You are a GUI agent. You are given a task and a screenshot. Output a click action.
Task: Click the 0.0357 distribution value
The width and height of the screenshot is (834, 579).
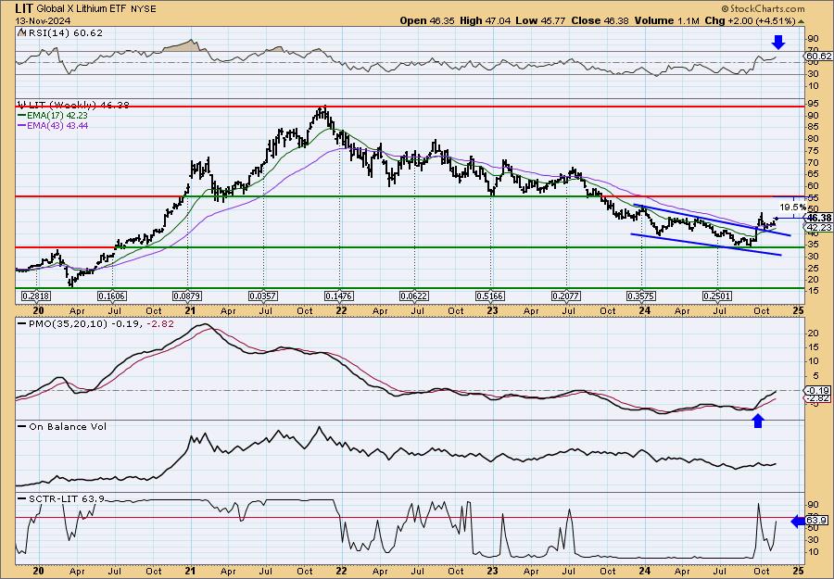coord(263,296)
